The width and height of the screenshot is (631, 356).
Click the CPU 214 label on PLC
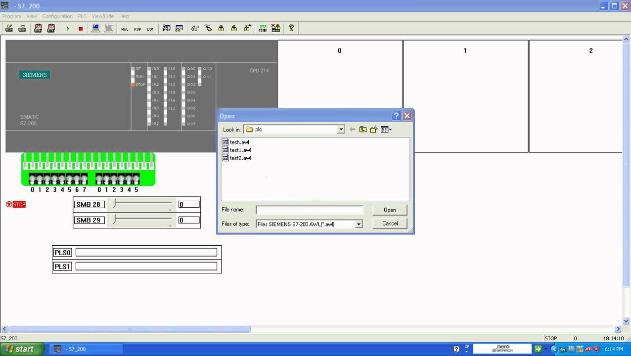(259, 71)
